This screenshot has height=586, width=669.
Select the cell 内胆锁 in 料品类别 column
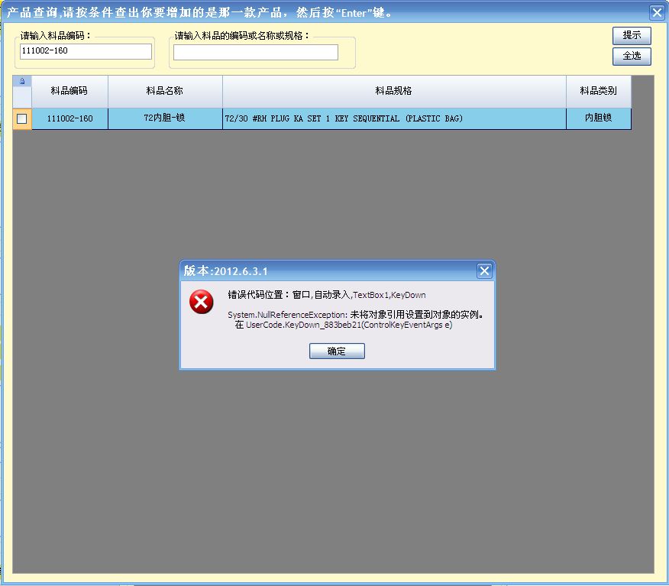coord(599,118)
